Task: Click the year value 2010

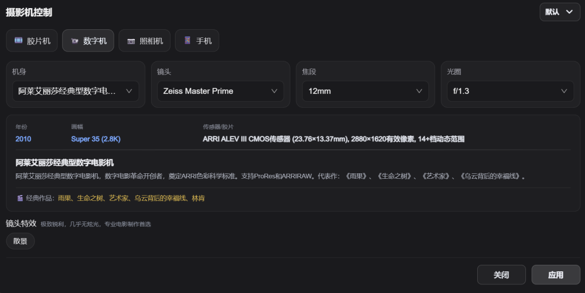Action: click(23, 139)
